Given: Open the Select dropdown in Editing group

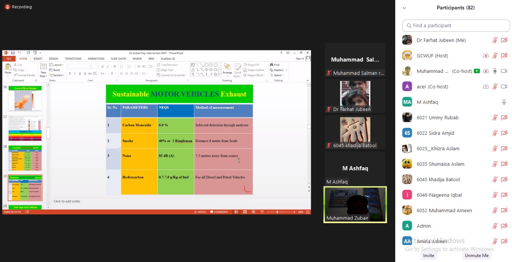Looking at the screenshot, I should click(276, 75).
